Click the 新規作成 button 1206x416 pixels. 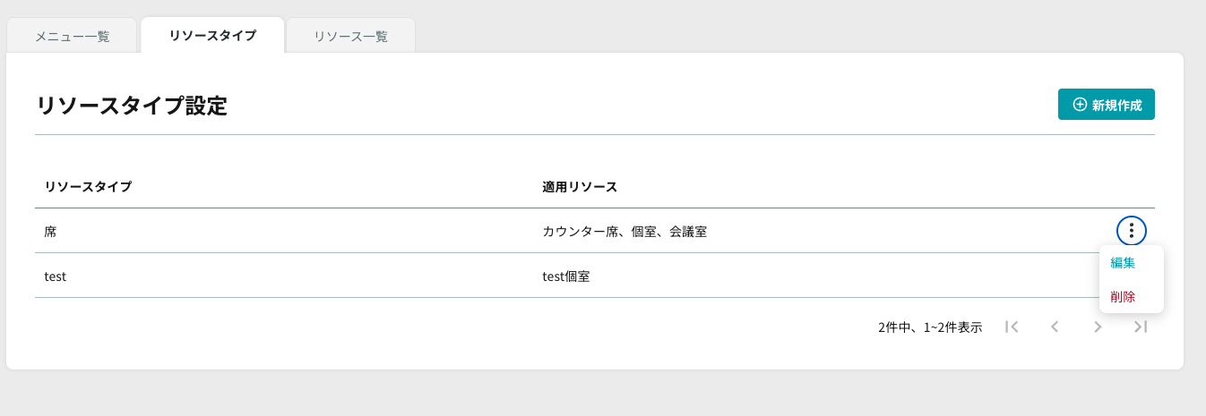[x=1107, y=105]
